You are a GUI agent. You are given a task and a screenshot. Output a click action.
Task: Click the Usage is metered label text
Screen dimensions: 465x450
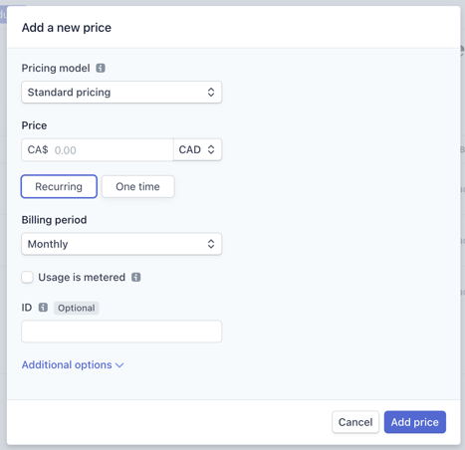pyautogui.click(x=82, y=277)
